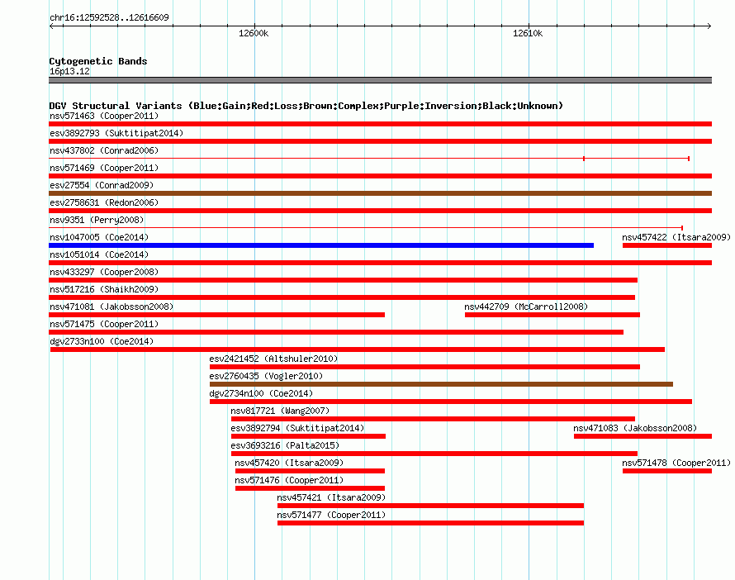Click the gray 16p13.12 cytogenetic band bar
This screenshot has width=735, height=580.
tap(380, 80)
